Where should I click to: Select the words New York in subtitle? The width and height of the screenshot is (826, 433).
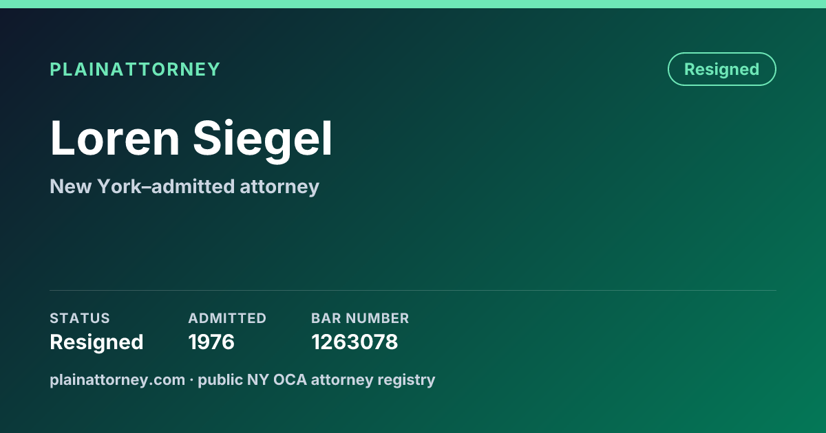[x=91, y=186]
